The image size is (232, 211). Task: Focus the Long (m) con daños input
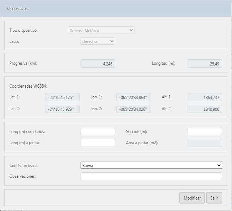98,131
